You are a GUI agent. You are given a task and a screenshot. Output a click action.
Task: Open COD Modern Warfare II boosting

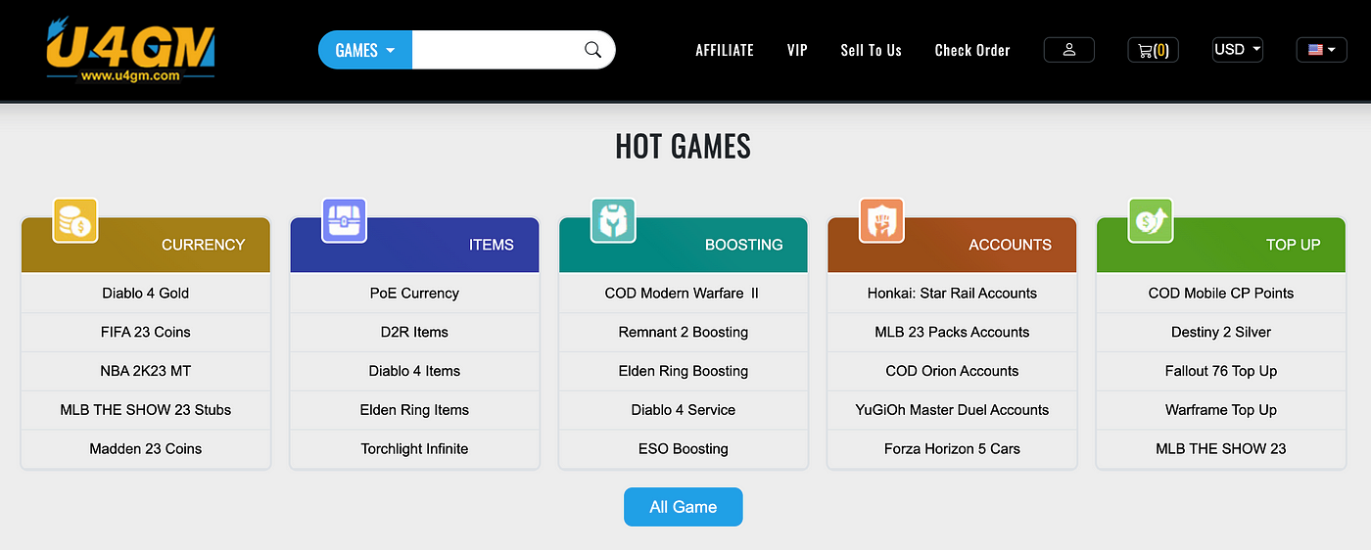click(684, 293)
